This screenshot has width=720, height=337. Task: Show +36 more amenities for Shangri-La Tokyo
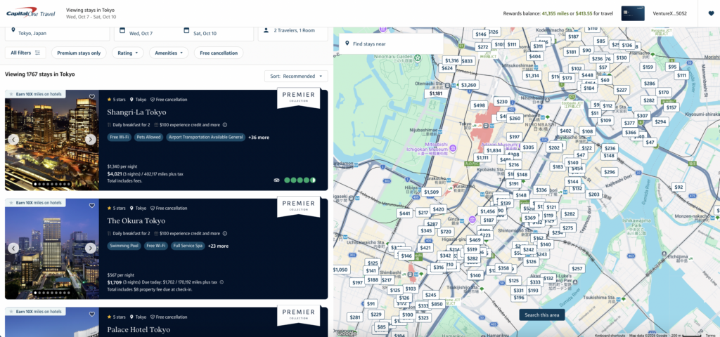[259, 138]
